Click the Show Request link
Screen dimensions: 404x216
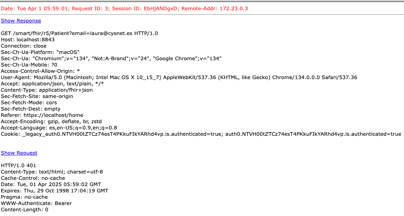pyautogui.click(x=19, y=153)
